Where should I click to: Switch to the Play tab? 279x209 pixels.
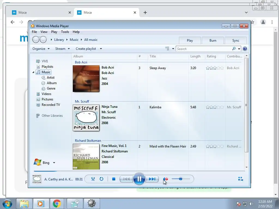click(190, 41)
